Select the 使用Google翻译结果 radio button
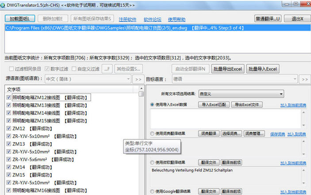 152,191
